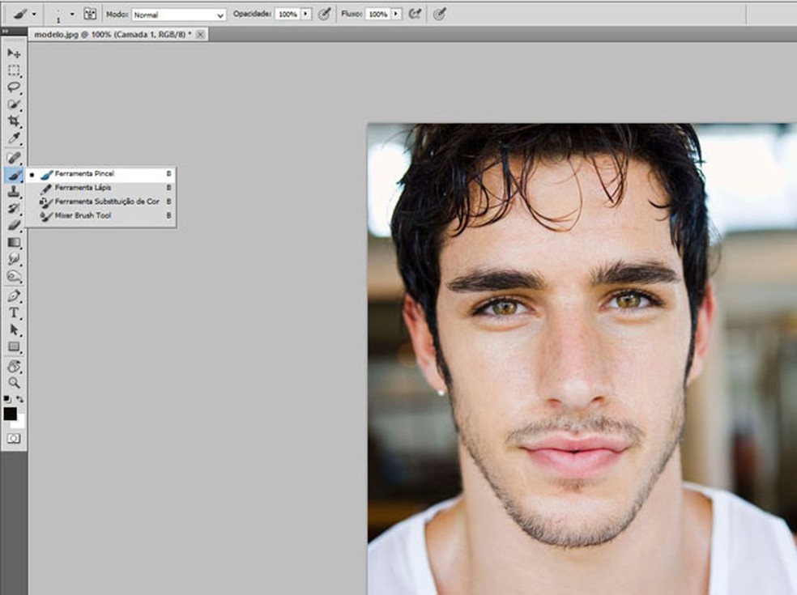Toggle Quick Mask mode icon
The image size is (797, 595).
click(14, 438)
